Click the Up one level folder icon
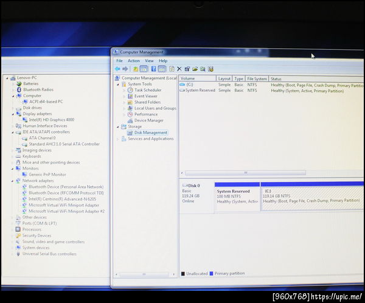The image size is (365, 303). tap(136, 69)
